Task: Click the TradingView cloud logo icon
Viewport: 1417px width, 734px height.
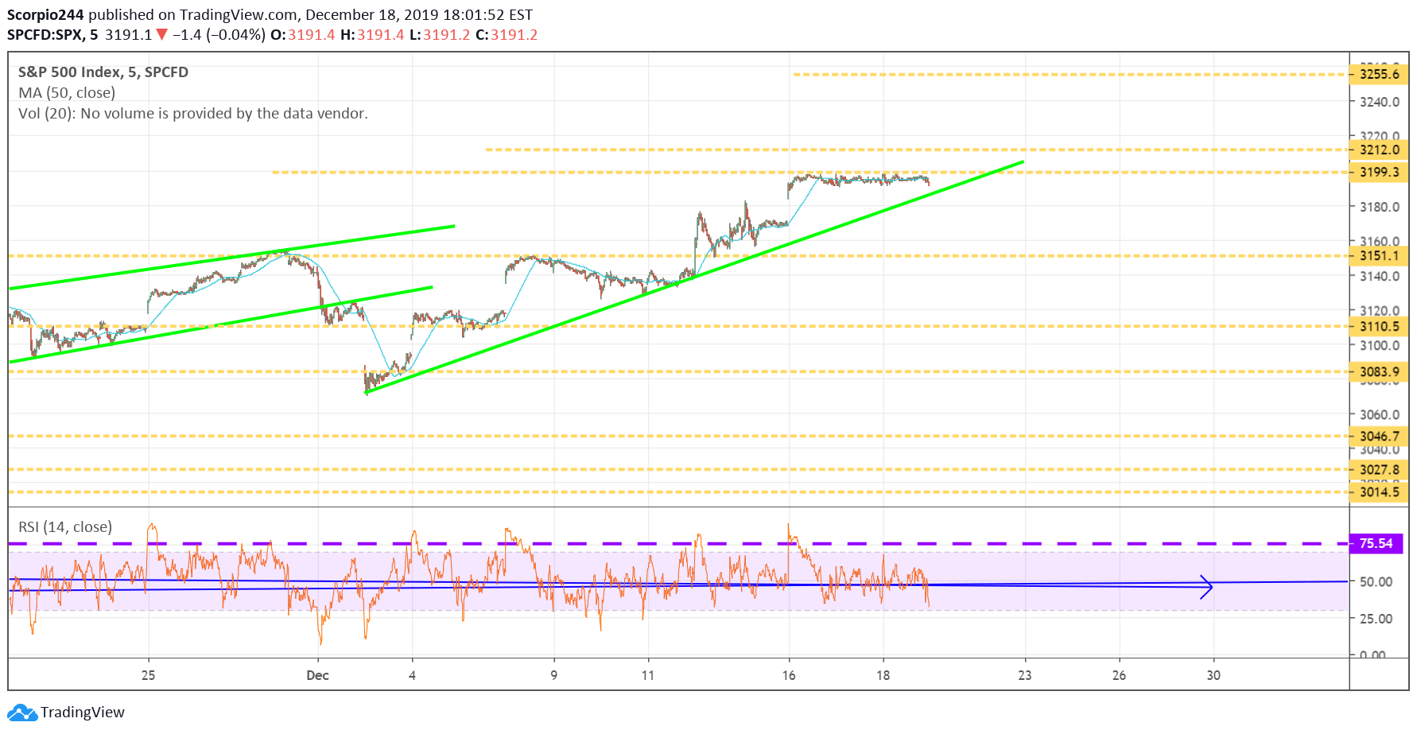Action: (x=22, y=713)
